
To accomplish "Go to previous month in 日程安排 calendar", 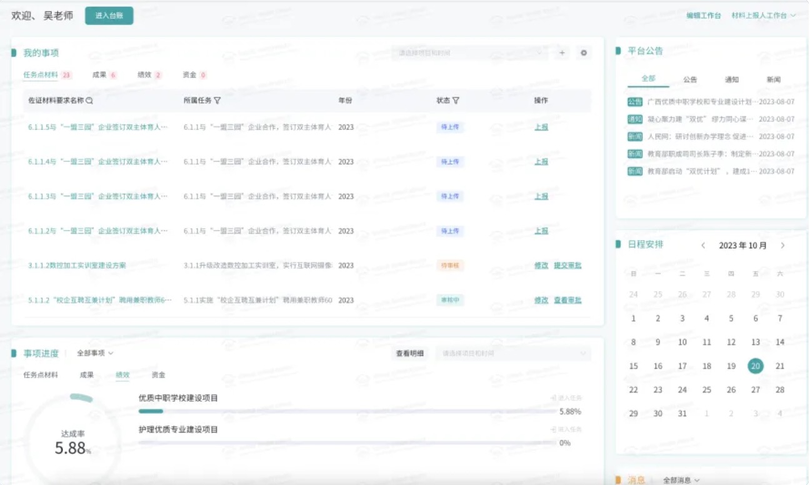I will pyautogui.click(x=703, y=246).
